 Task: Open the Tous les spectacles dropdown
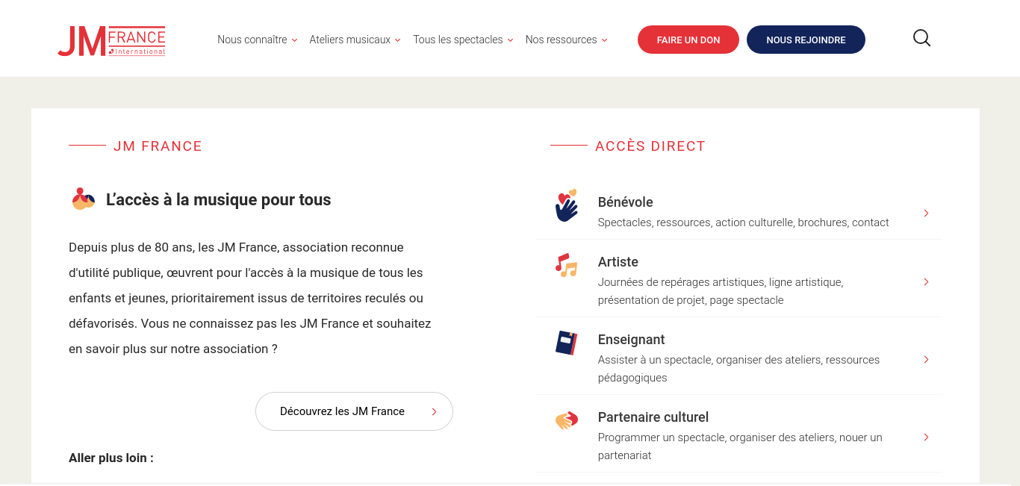point(463,40)
